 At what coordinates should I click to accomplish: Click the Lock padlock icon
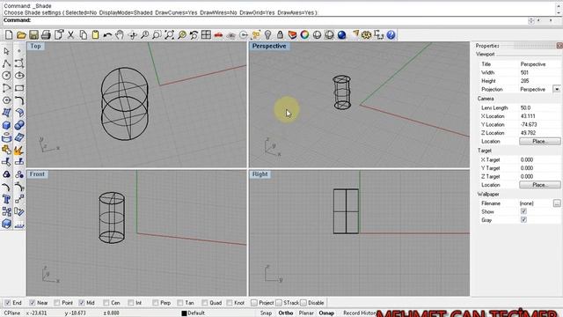pyautogui.click(x=280, y=35)
